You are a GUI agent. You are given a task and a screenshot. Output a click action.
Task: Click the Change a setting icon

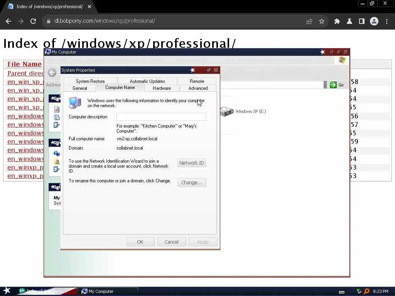(57, 125)
